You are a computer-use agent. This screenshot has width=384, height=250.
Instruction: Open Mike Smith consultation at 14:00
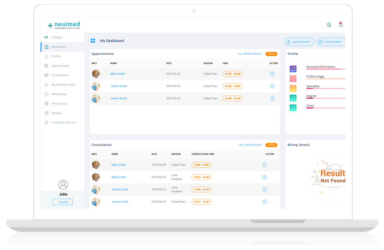click(x=118, y=165)
